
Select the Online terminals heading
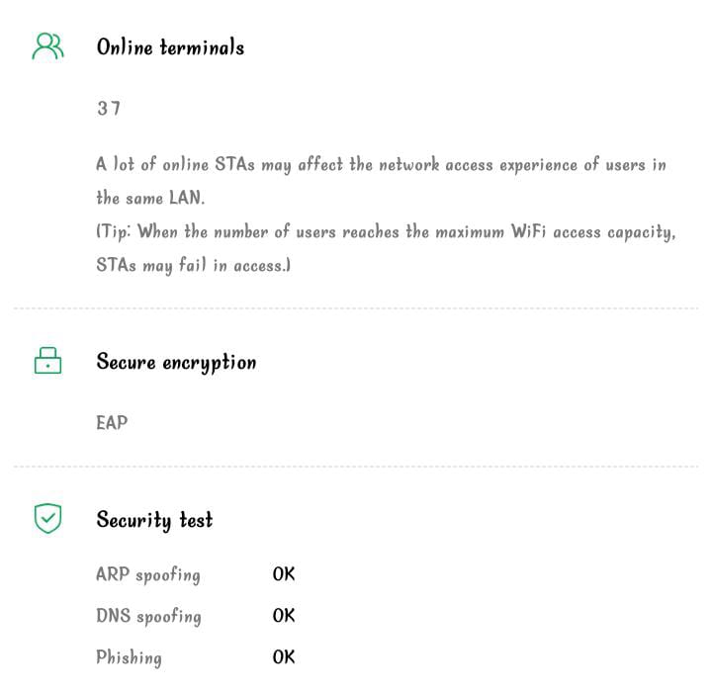click(x=170, y=46)
